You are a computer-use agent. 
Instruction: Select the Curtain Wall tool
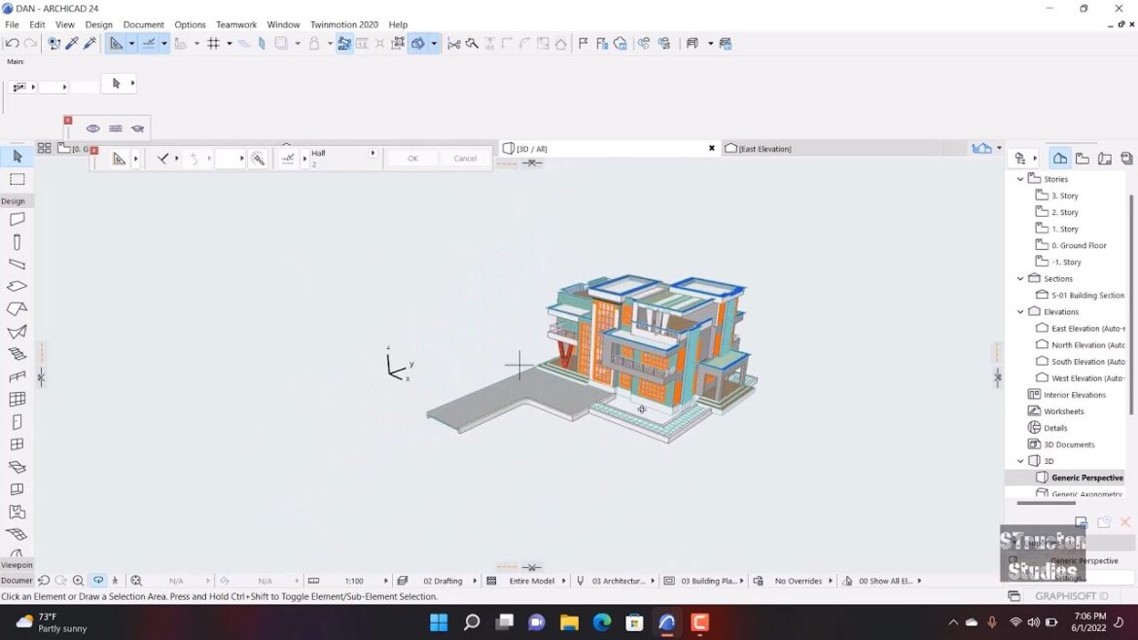coord(18,400)
